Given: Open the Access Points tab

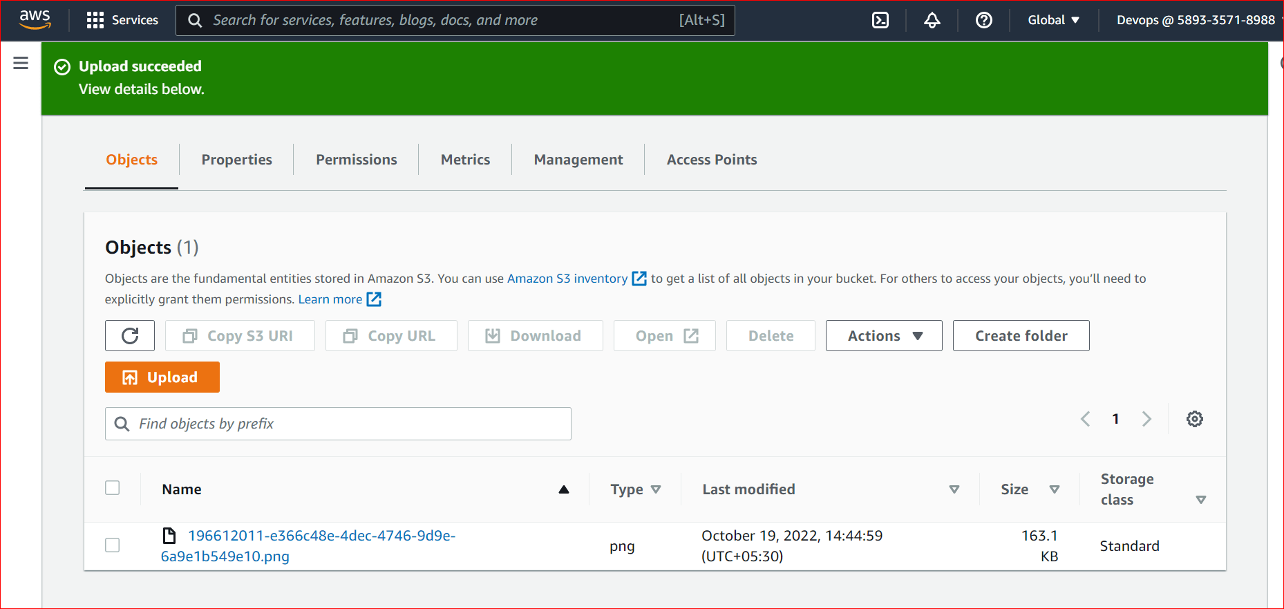Looking at the screenshot, I should pyautogui.click(x=712, y=160).
